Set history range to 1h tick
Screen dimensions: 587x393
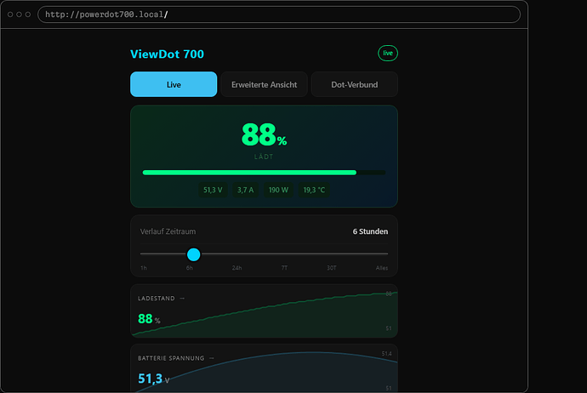coord(144,268)
